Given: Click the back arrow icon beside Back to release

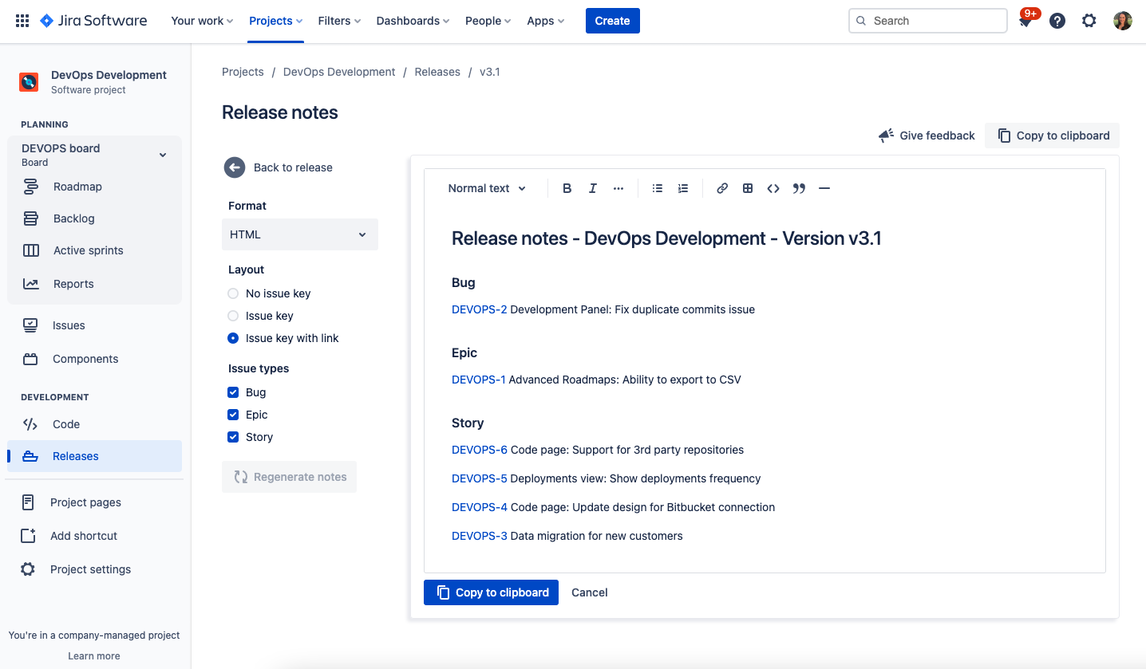Looking at the screenshot, I should 235,167.
